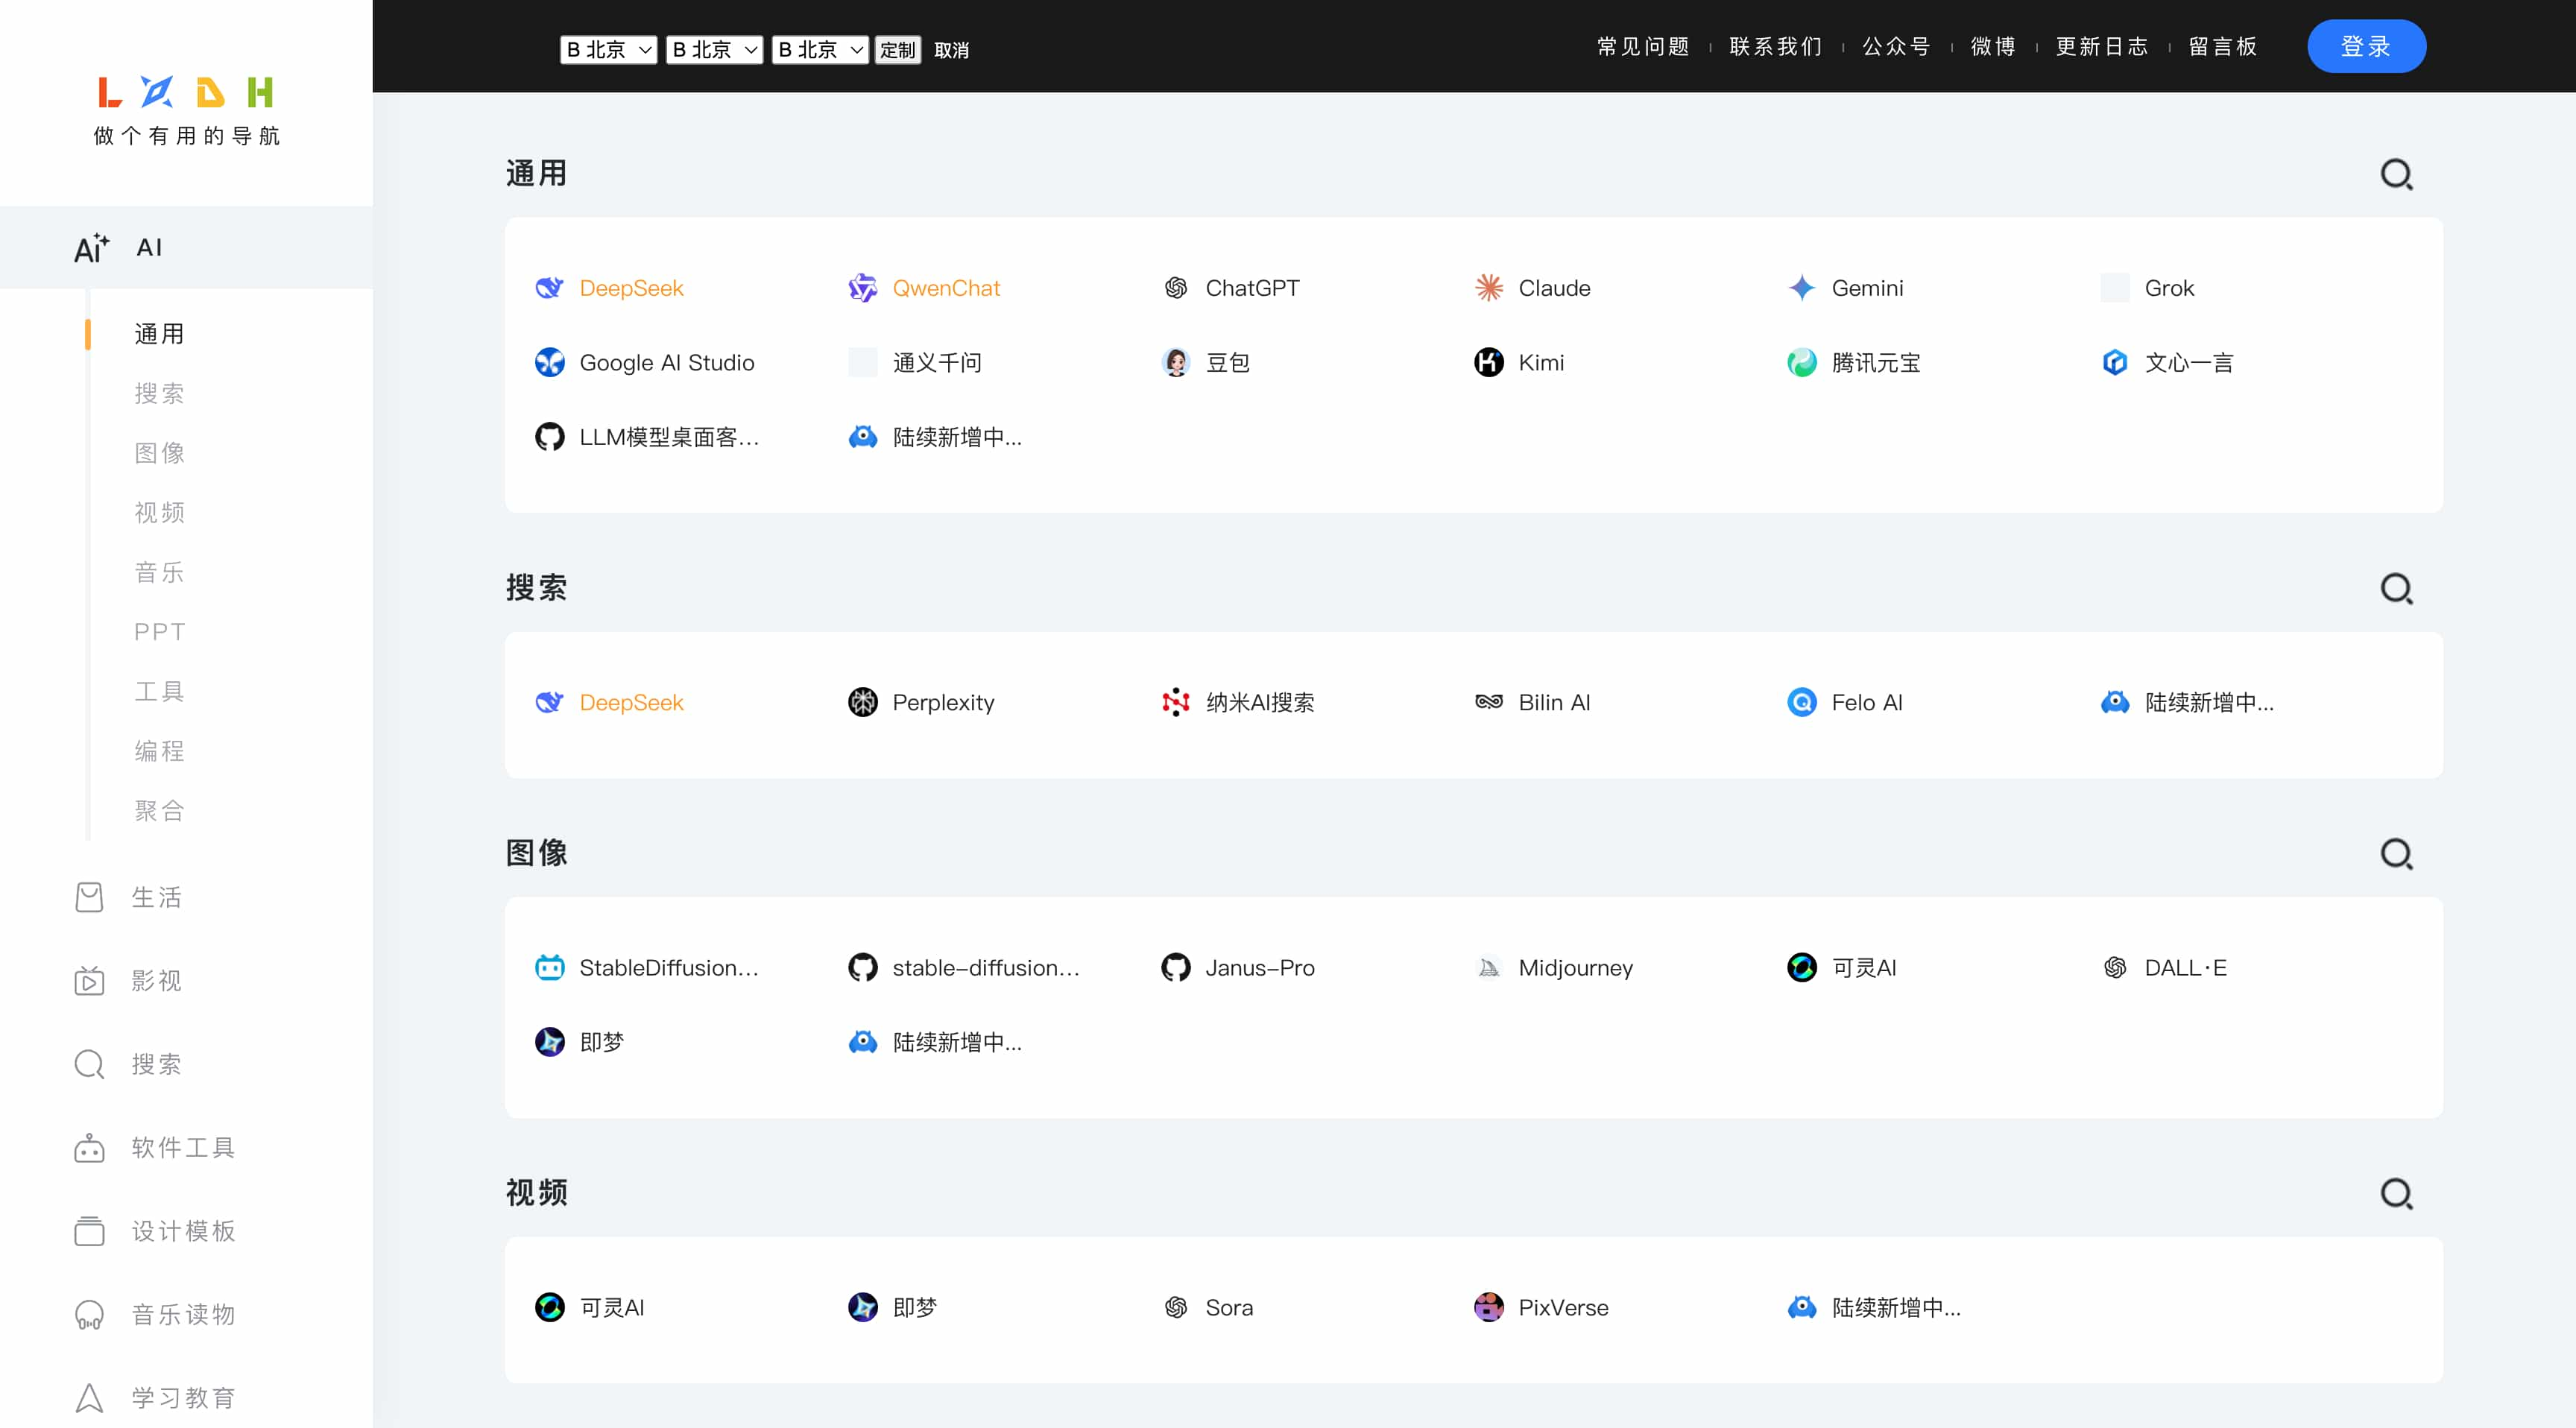2576x1428 pixels.
Task: Click the 文心一言 logo icon
Action: 2114,362
